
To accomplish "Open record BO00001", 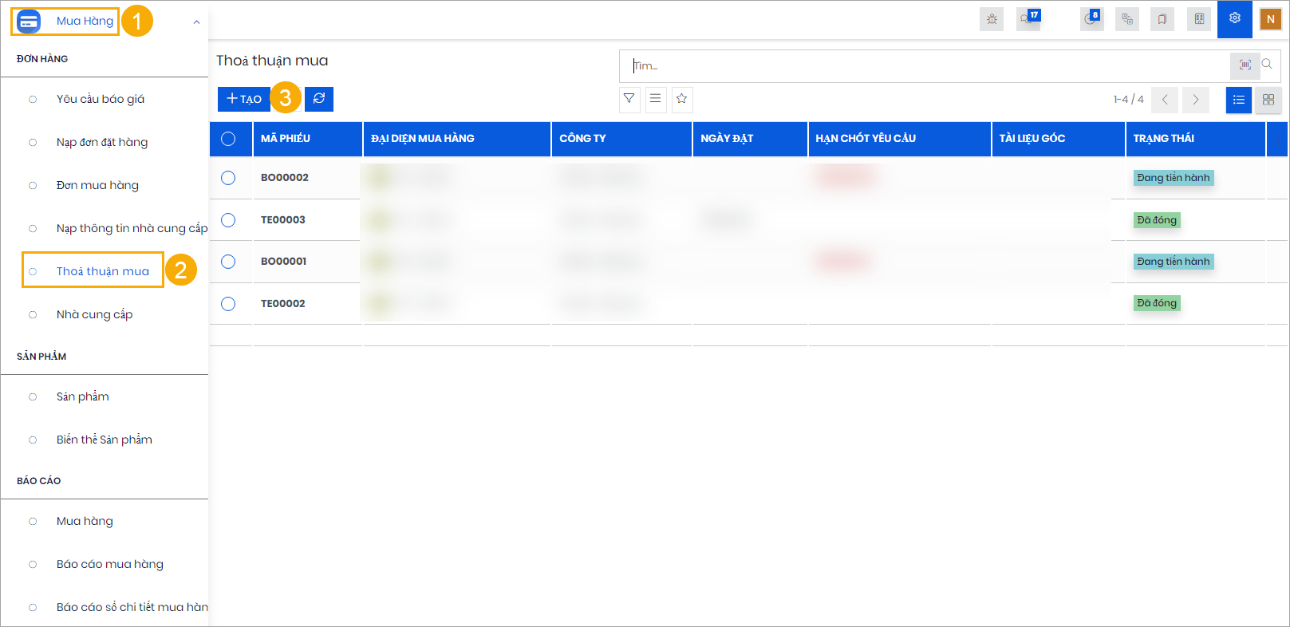I will 284,262.
